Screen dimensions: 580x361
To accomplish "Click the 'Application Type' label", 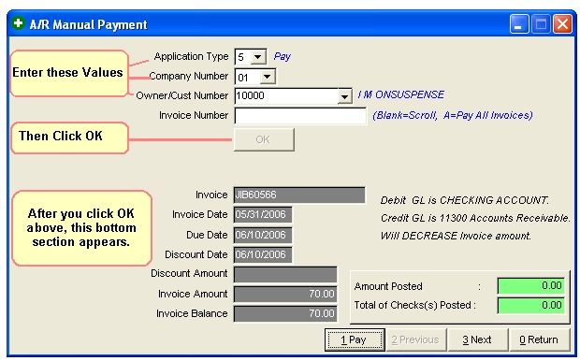I will pyautogui.click(x=191, y=56).
